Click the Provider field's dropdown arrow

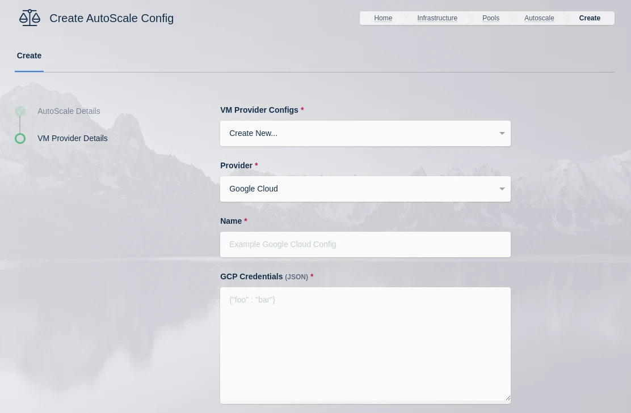click(502, 189)
